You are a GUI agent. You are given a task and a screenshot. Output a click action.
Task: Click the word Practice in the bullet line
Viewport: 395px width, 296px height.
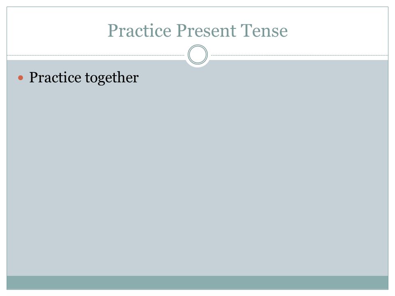tap(55, 77)
